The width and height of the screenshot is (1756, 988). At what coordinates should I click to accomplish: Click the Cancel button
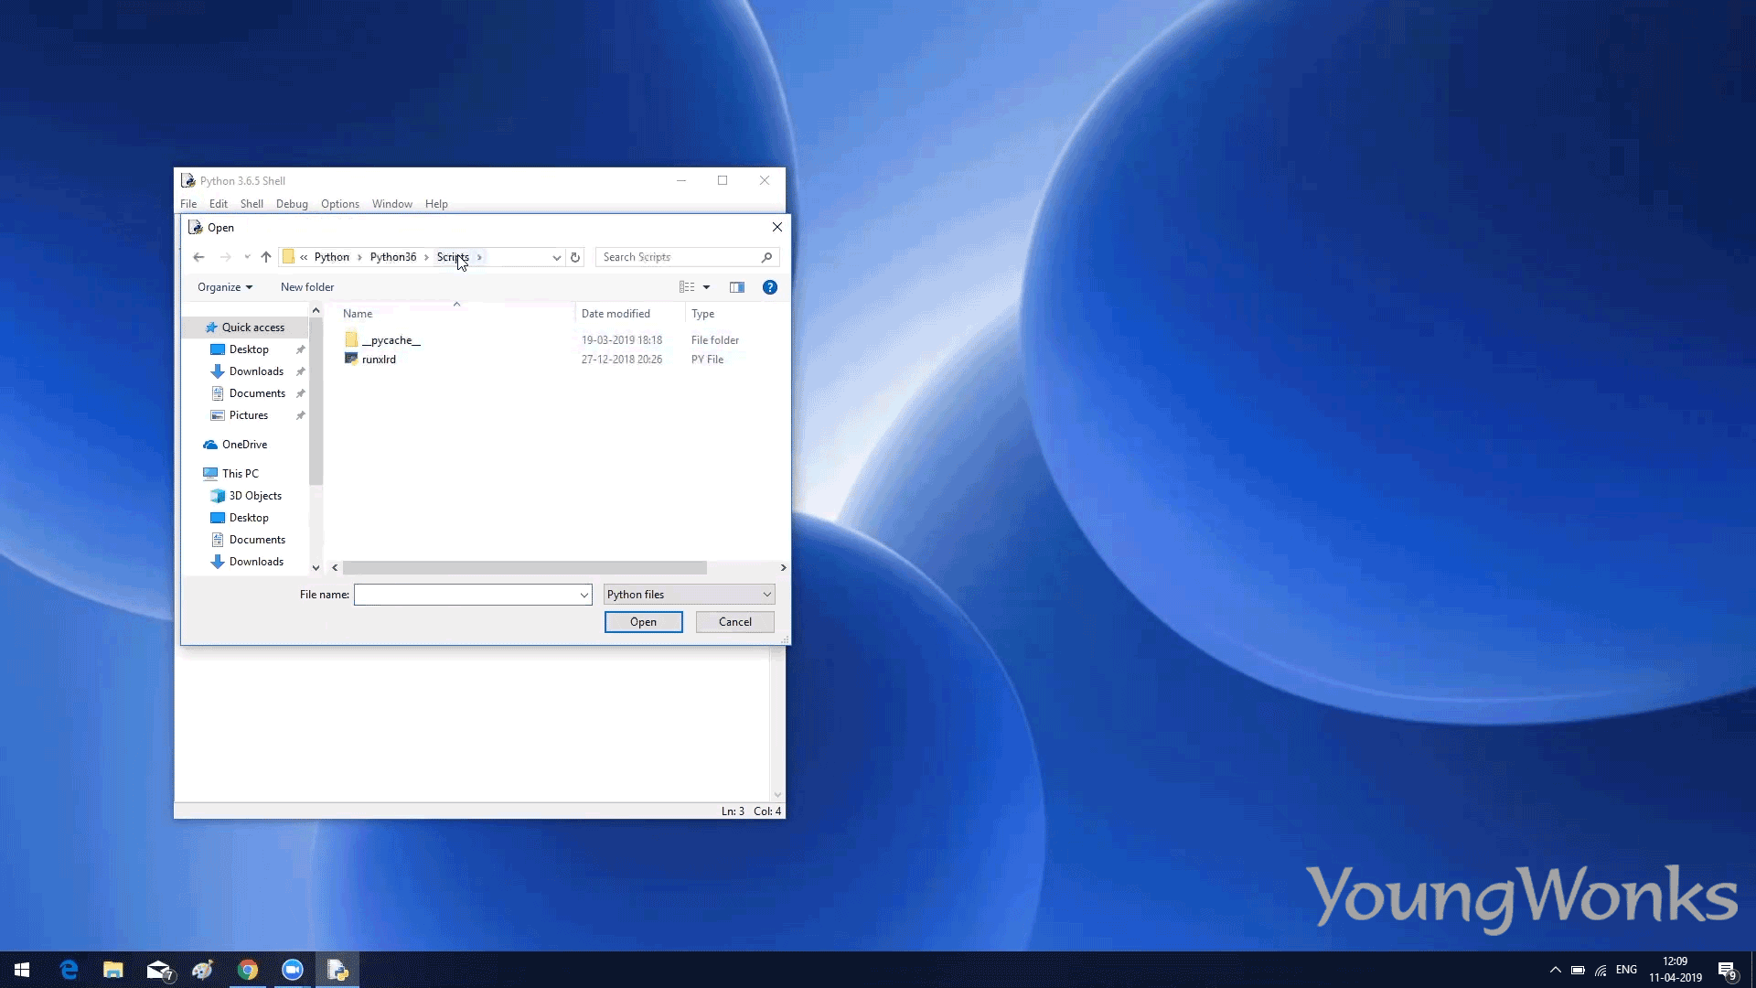(735, 622)
